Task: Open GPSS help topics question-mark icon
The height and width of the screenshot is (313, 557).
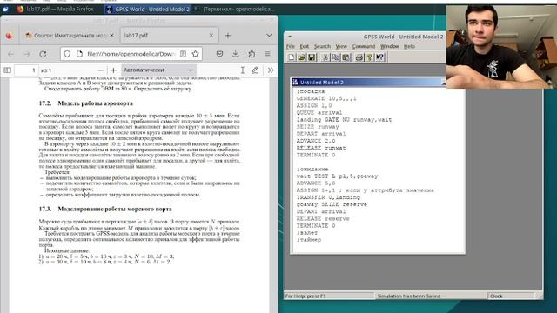Action: click(369, 57)
